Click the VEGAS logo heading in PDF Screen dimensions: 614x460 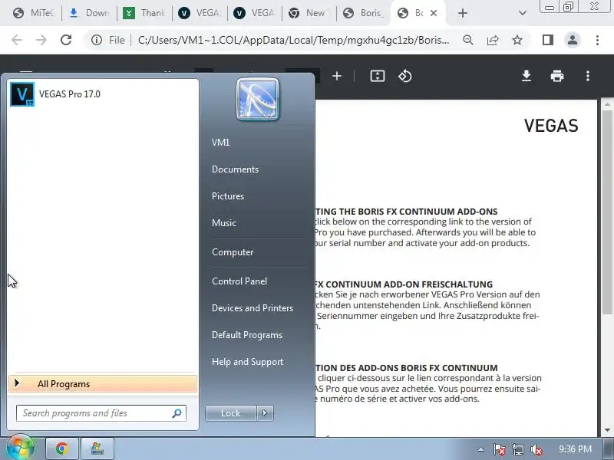click(x=551, y=126)
